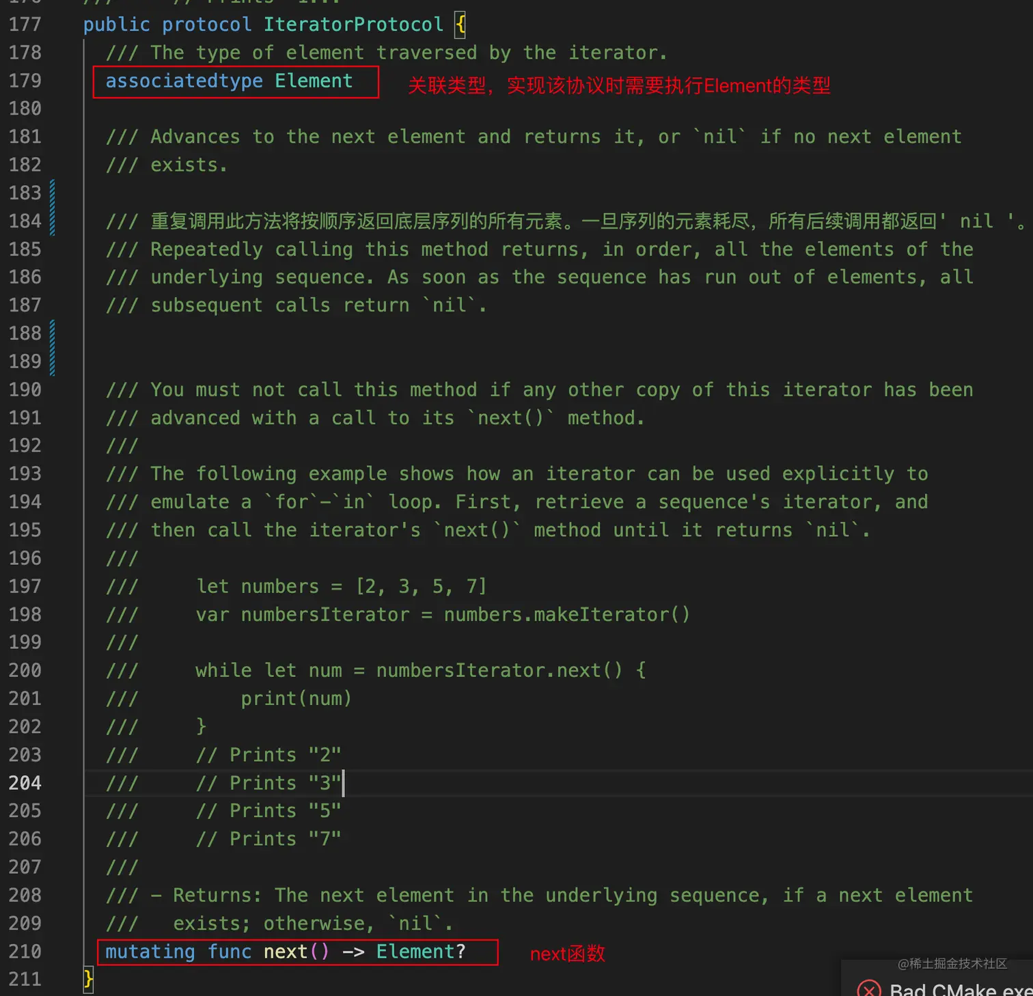The height and width of the screenshot is (996, 1033).
Task: Click the Chinese comment on line 184
Action: pyautogui.click(x=565, y=221)
